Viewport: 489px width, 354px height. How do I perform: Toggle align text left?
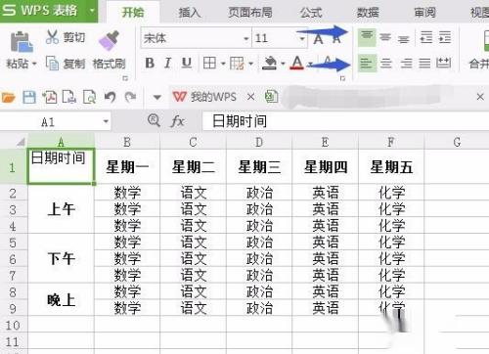(367, 63)
